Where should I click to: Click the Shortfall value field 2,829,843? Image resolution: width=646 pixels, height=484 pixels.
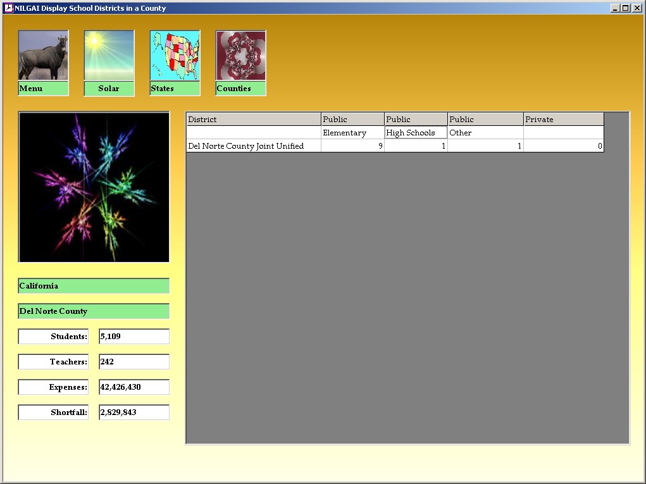tap(134, 413)
